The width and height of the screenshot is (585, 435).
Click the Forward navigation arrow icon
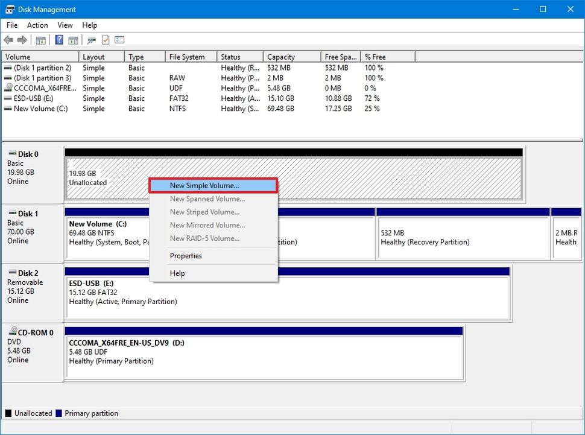coord(22,40)
